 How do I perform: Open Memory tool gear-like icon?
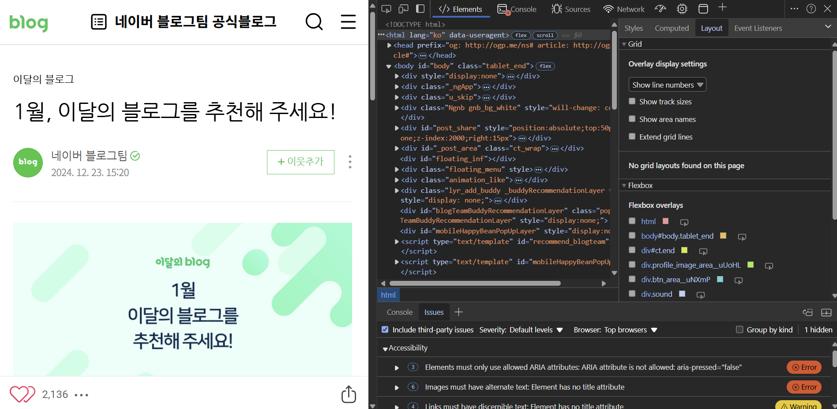pyautogui.click(x=682, y=9)
